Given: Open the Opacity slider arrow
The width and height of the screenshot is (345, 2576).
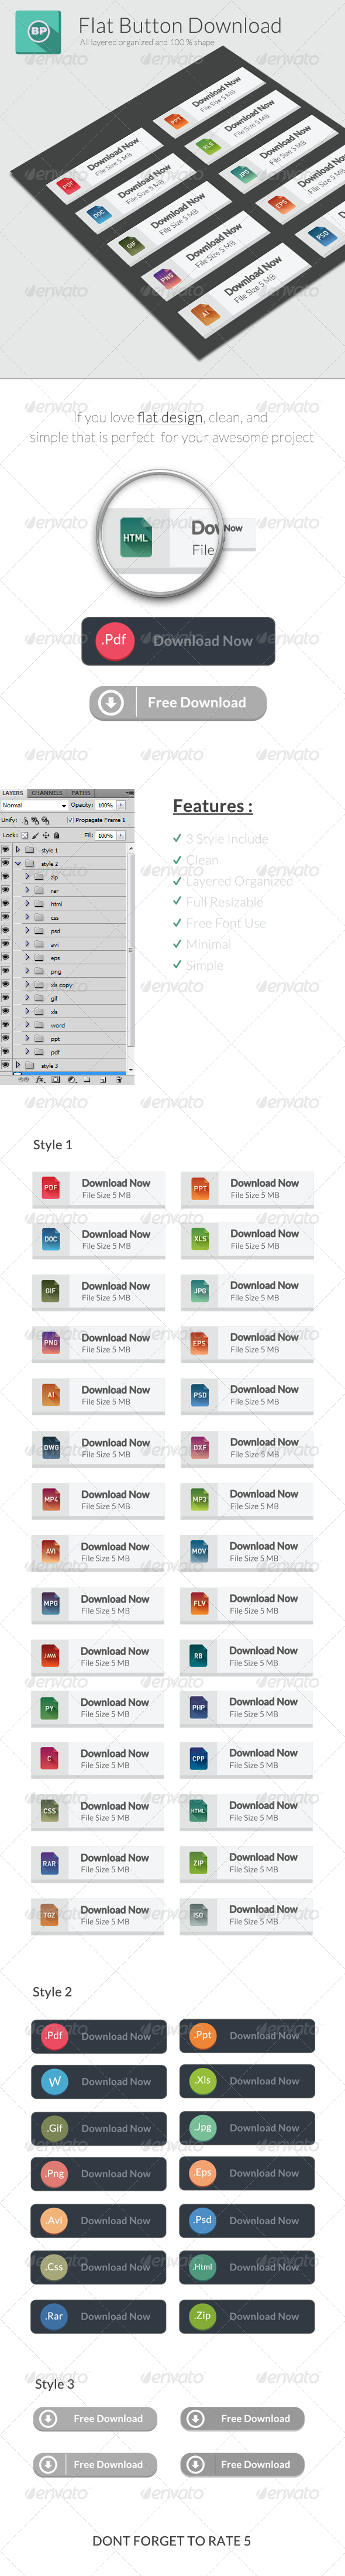Looking at the screenshot, I should click(x=121, y=805).
